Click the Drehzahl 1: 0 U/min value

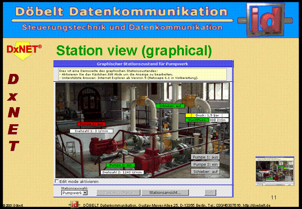pos(91,131)
